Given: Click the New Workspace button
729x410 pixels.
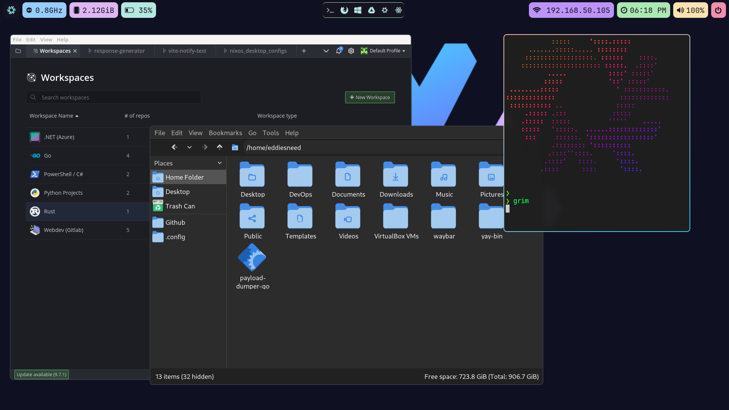Looking at the screenshot, I should [x=370, y=98].
